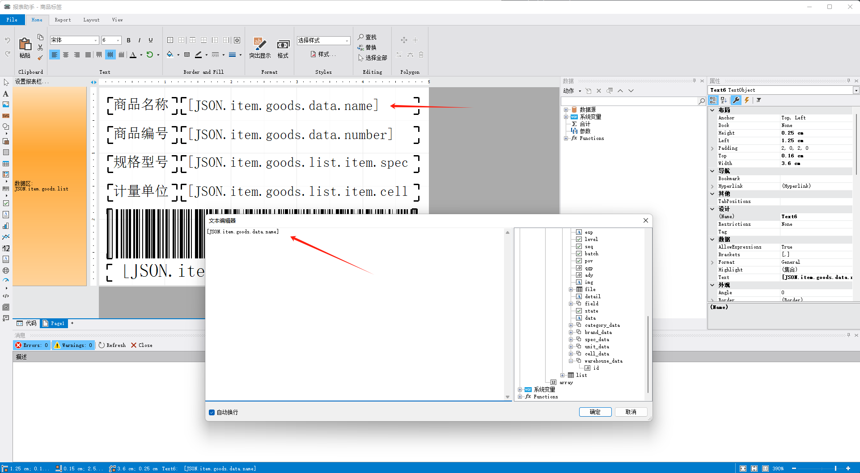Viewport: 860px width, 473px height.
Task: Select the pointer tool in left toolbar
Action: [x=6, y=82]
